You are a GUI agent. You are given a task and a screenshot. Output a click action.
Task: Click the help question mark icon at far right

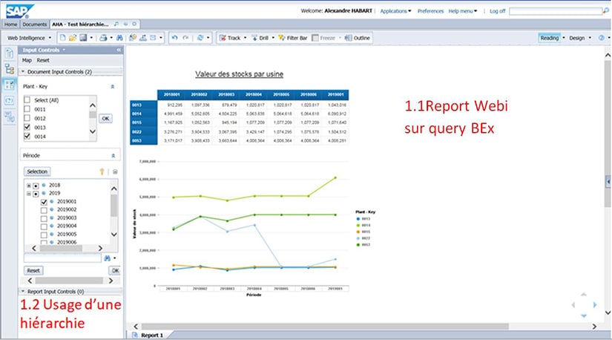pos(602,38)
